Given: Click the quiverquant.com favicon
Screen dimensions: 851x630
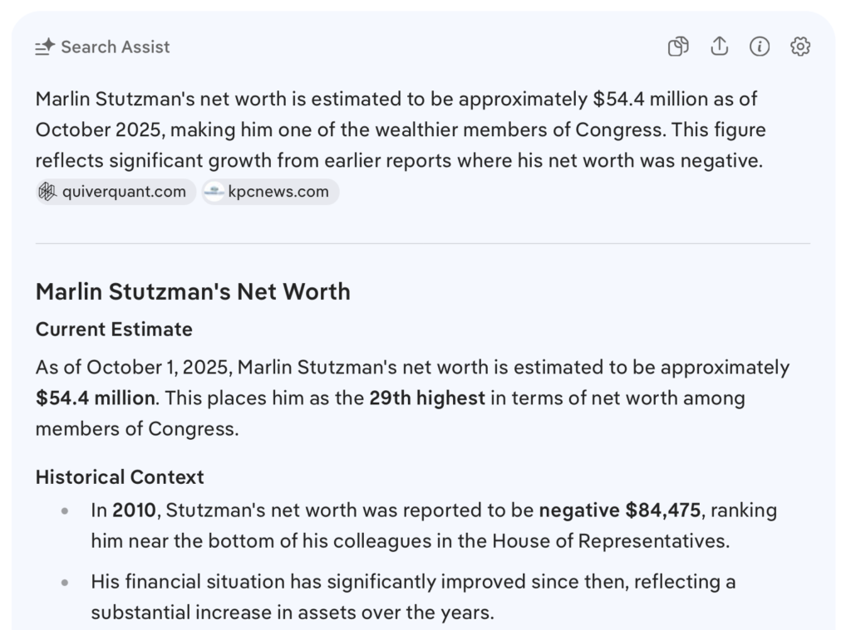Looking at the screenshot, I should [47, 192].
